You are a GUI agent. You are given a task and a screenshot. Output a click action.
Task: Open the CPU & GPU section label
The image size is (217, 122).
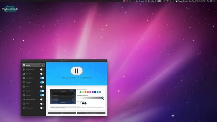[29, 78]
